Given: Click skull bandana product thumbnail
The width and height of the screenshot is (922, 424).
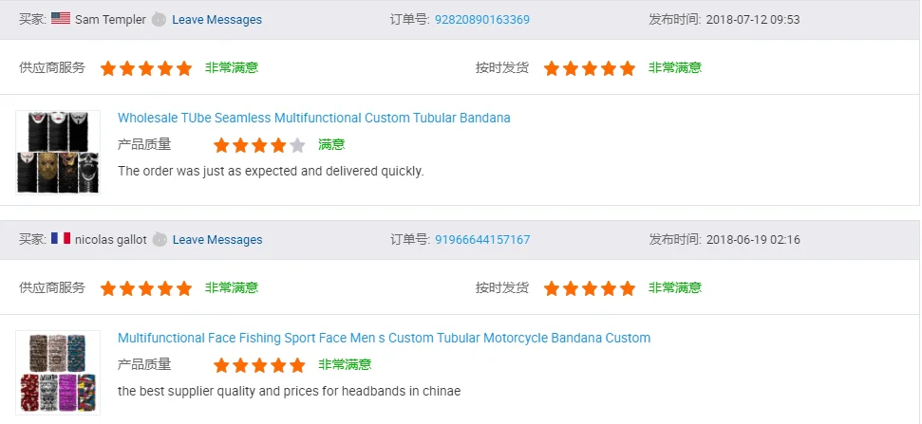Looking at the screenshot, I should [x=58, y=152].
